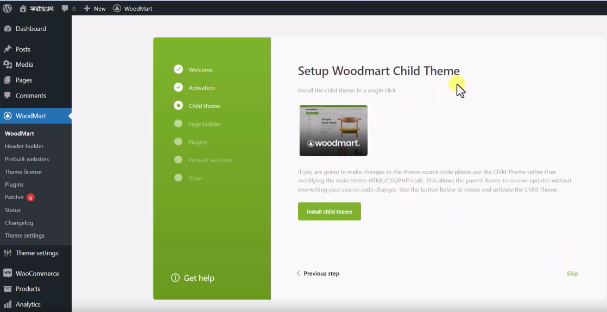
Task: Click the 学建站网 site name
Action: tap(42, 9)
